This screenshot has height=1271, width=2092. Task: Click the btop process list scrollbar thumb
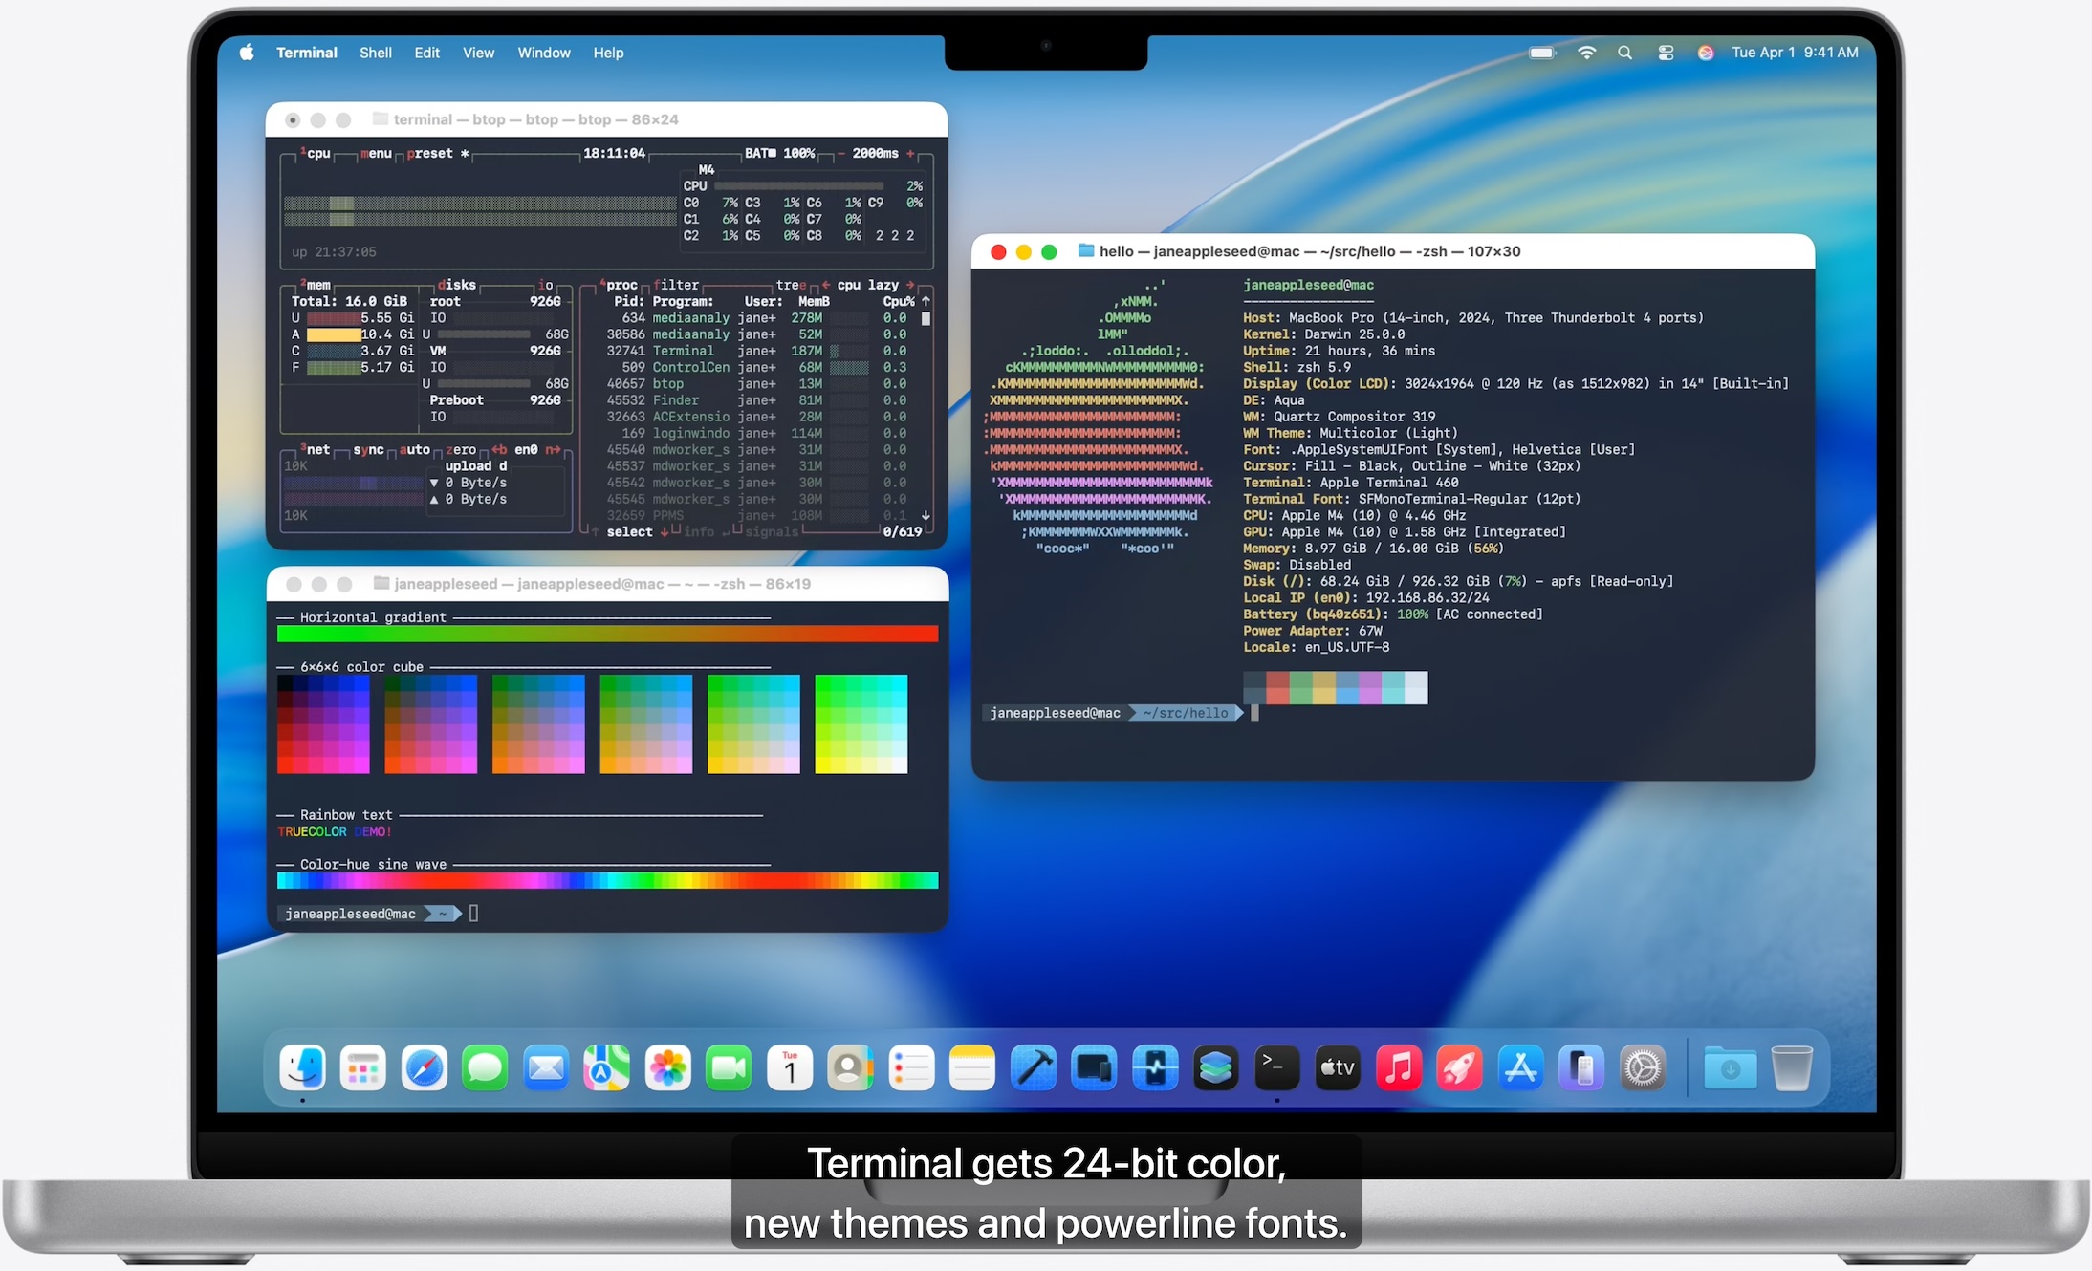tap(926, 318)
